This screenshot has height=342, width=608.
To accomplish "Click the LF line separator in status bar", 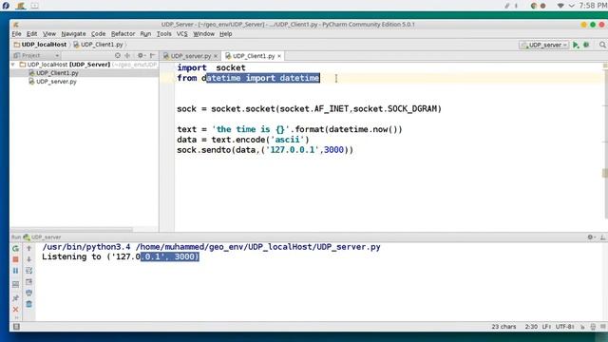I will (x=546, y=327).
